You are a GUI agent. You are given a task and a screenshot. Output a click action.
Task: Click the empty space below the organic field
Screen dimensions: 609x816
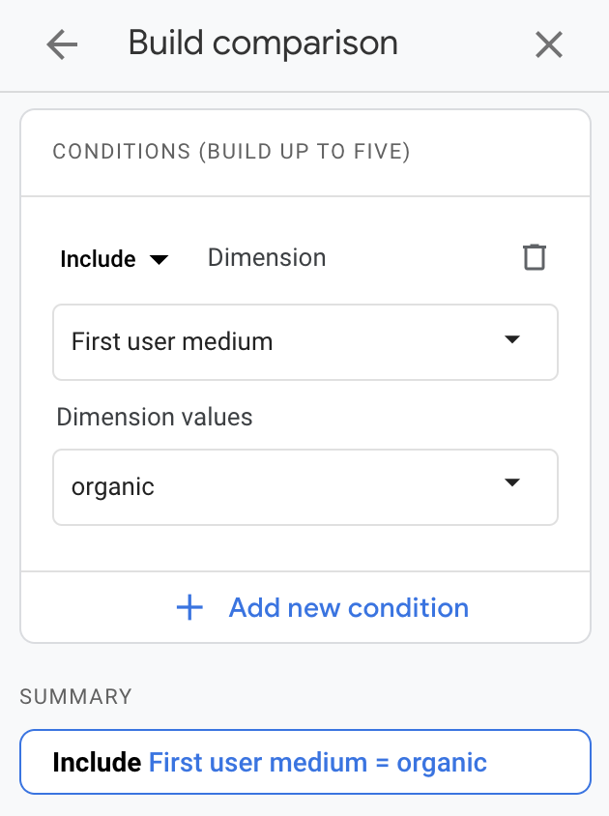[304, 548]
